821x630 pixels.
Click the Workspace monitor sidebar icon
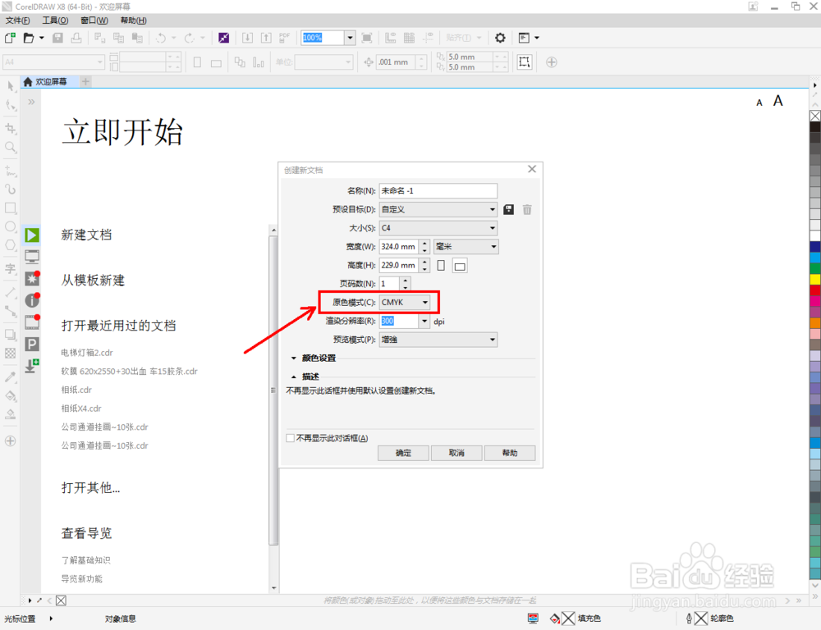(32, 257)
